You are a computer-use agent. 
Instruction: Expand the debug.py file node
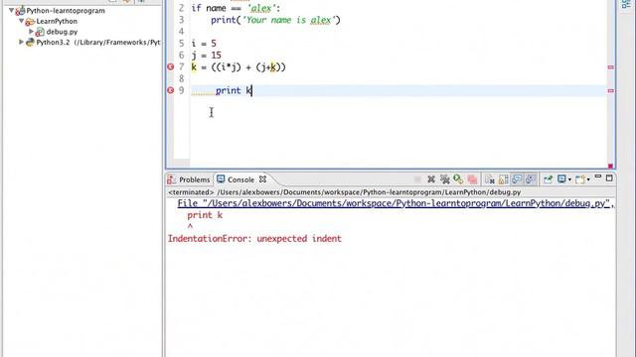tap(31, 31)
